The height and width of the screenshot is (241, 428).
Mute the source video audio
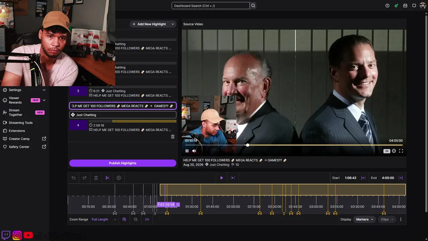pos(194,151)
